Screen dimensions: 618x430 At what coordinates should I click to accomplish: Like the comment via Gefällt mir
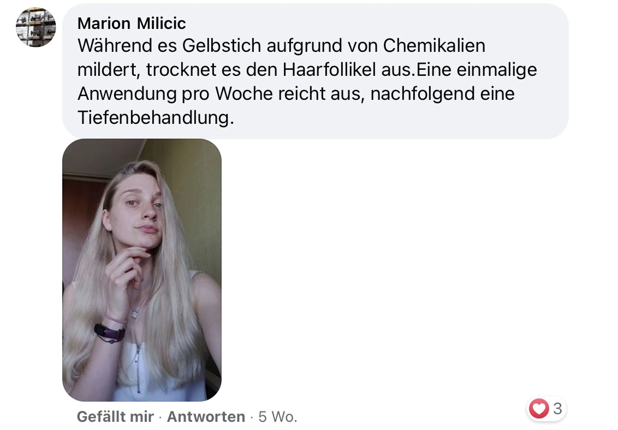click(x=115, y=416)
